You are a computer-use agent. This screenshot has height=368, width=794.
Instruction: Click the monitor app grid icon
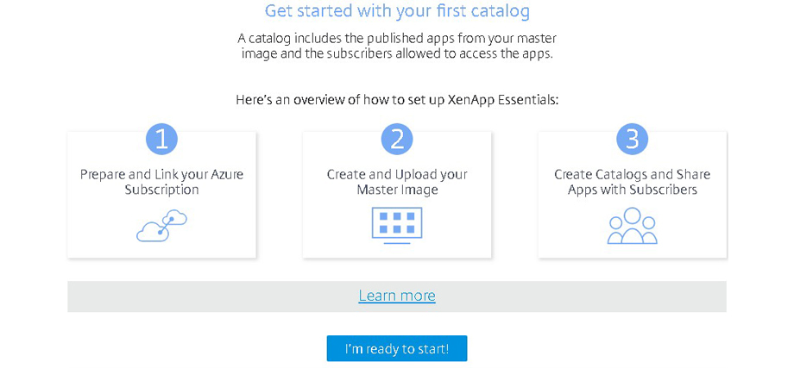click(x=397, y=225)
